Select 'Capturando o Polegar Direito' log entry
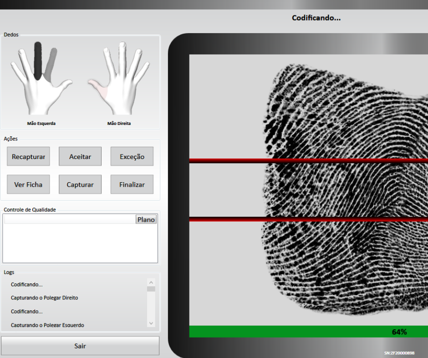The image size is (428, 358). point(45,298)
